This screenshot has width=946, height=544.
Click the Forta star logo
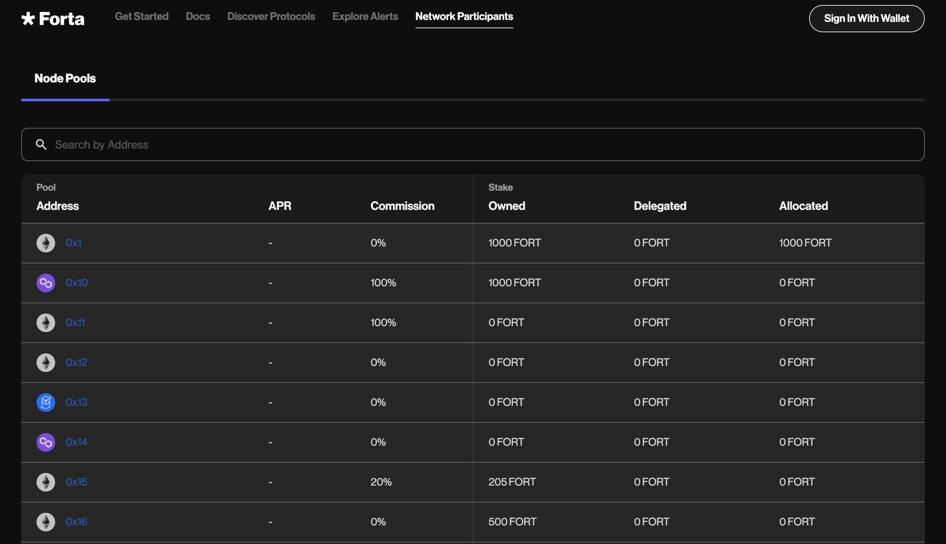point(28,18)
